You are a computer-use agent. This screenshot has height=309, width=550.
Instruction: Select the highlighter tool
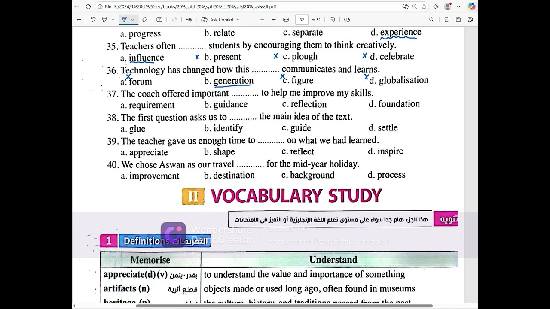click(x=104, y=20)
